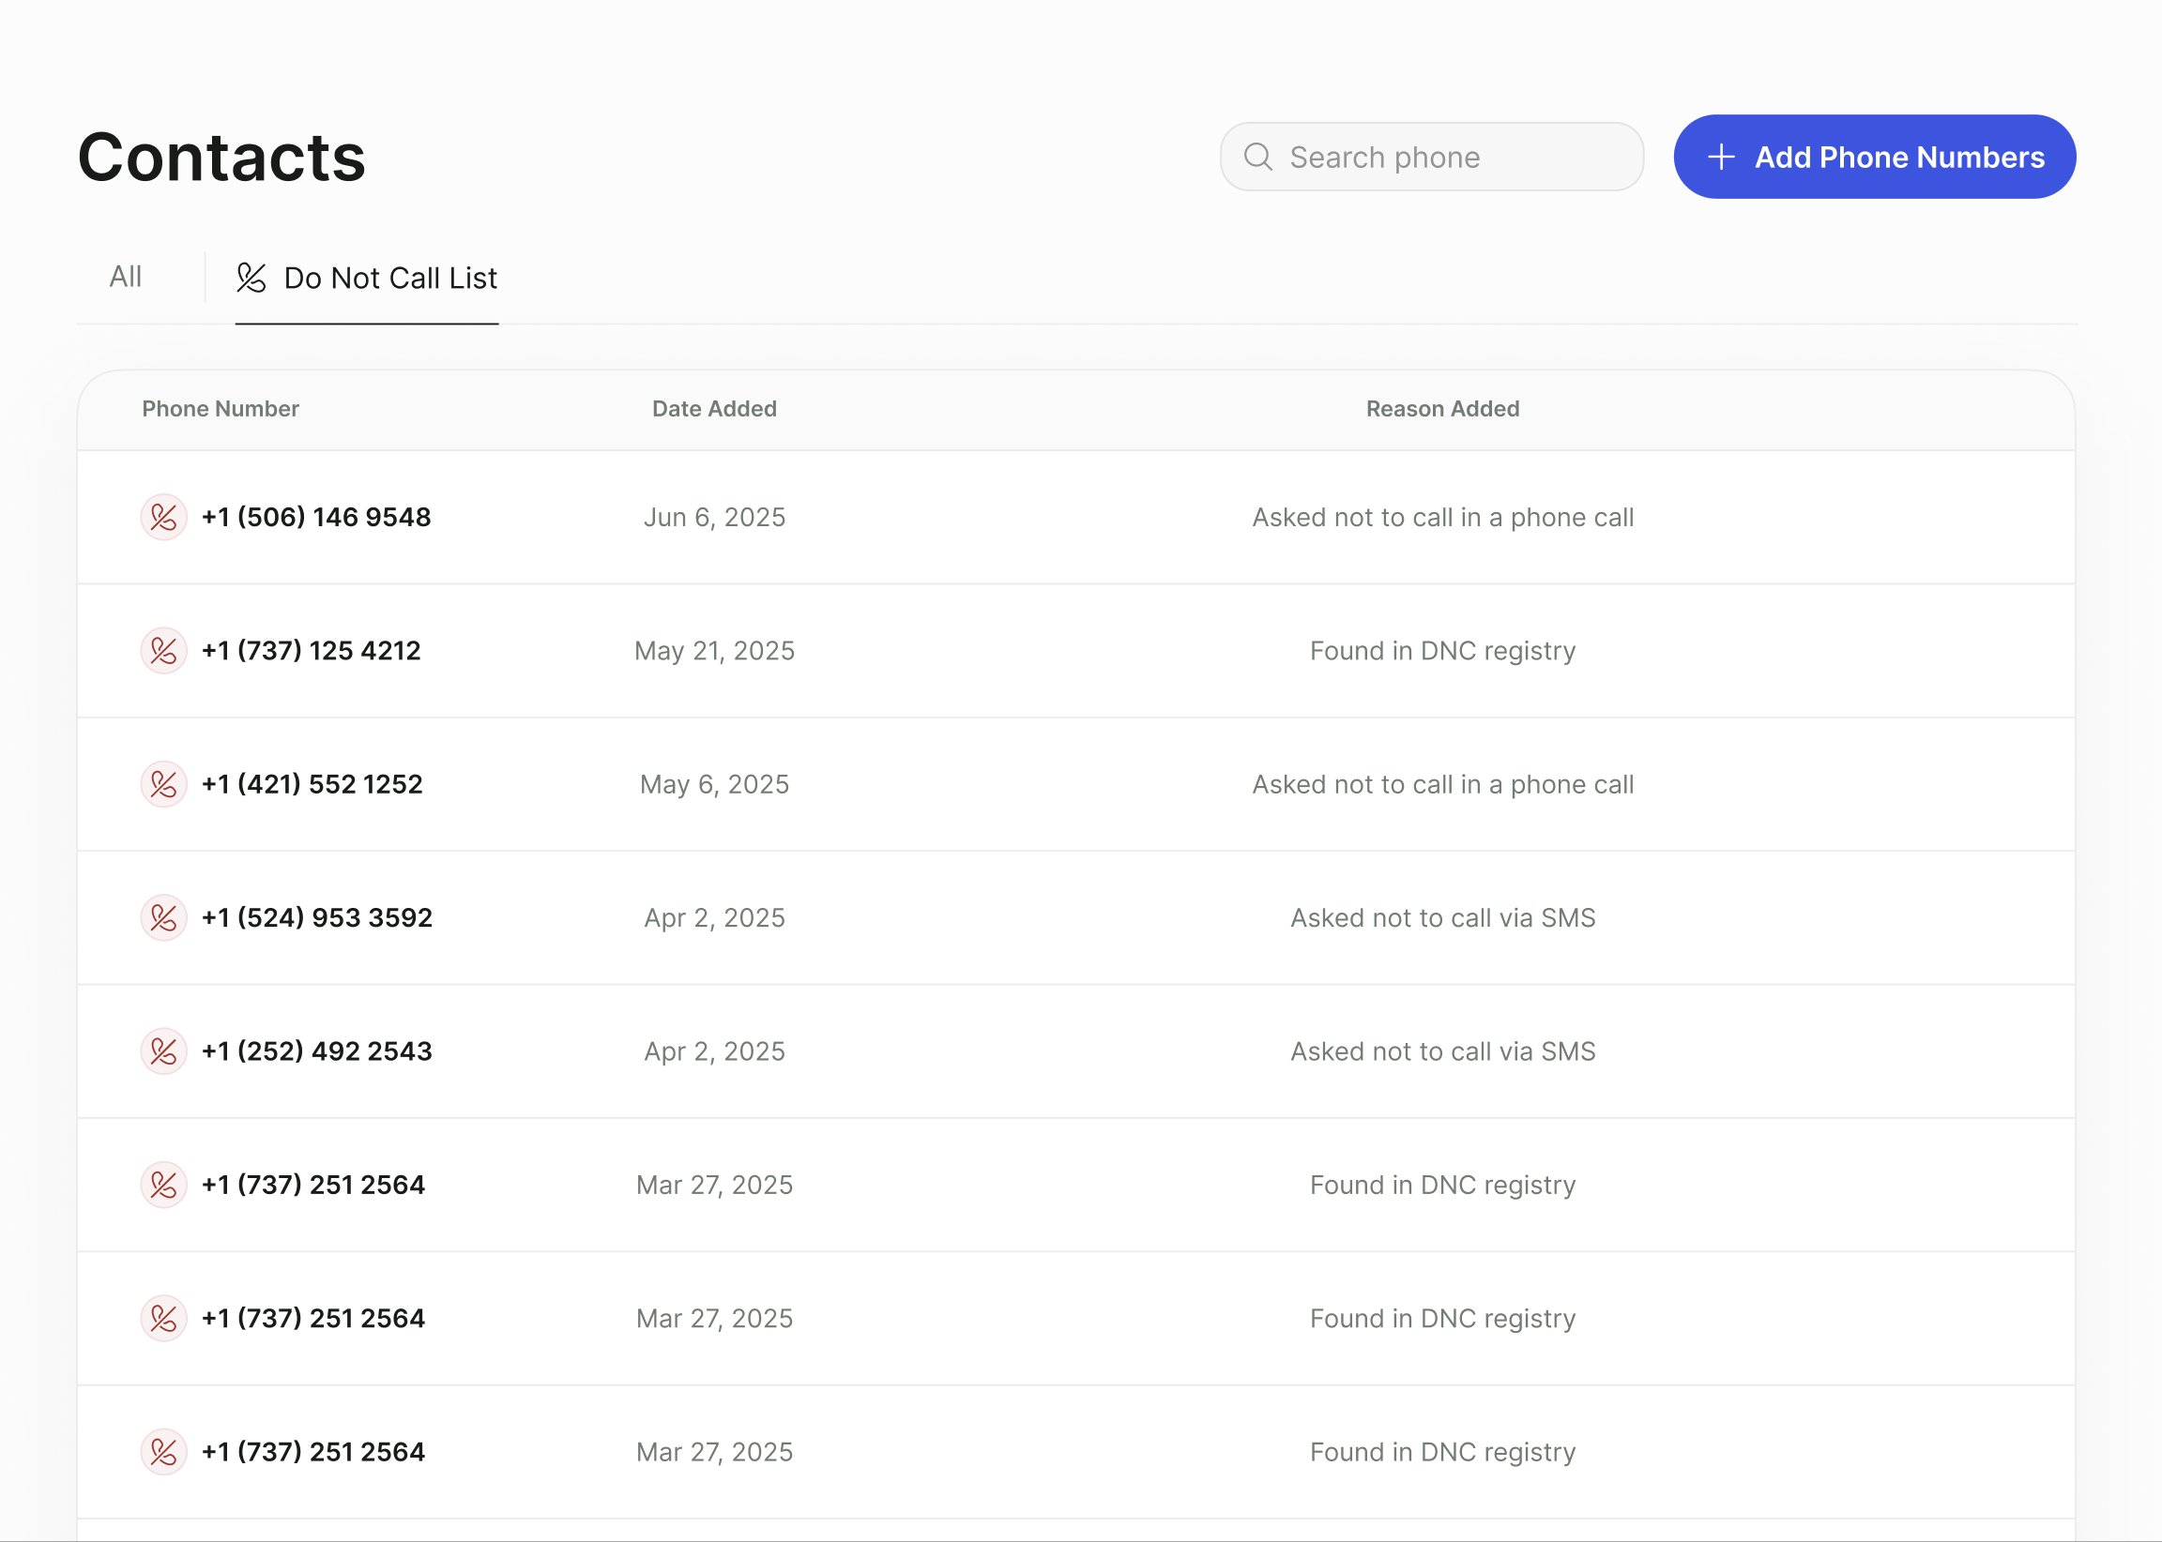Click the Jun 6, 2025 date cell
The width and height of the screenshot is (2162, 1542).
[x=714, y=518]
